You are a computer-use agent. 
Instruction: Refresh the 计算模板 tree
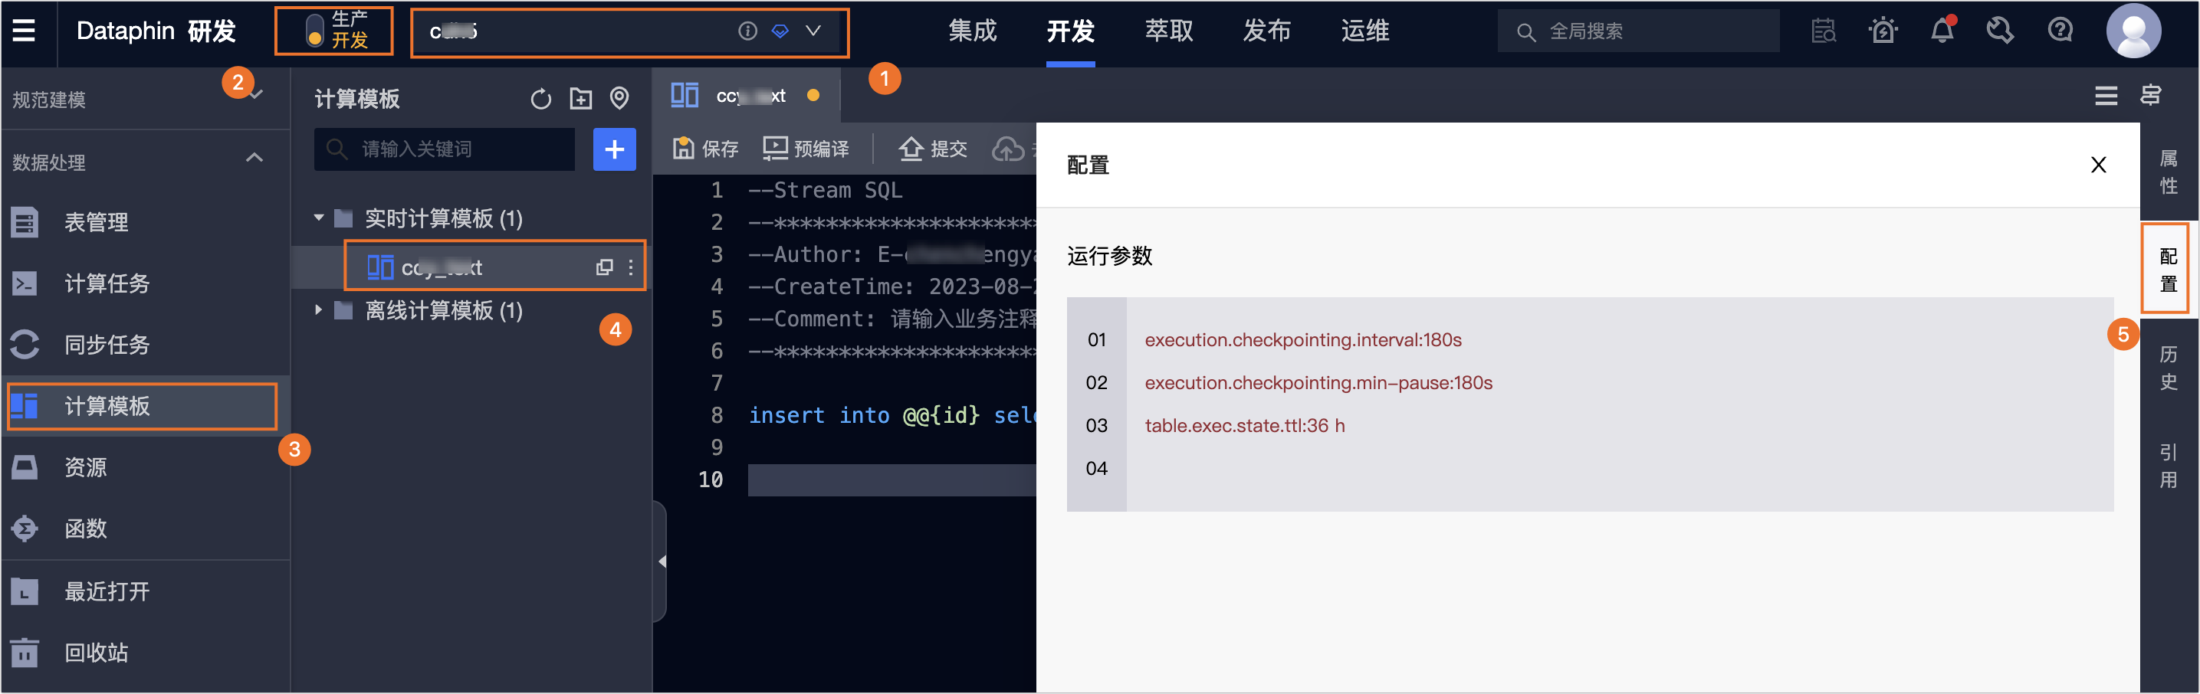click(x=540, y=99)
